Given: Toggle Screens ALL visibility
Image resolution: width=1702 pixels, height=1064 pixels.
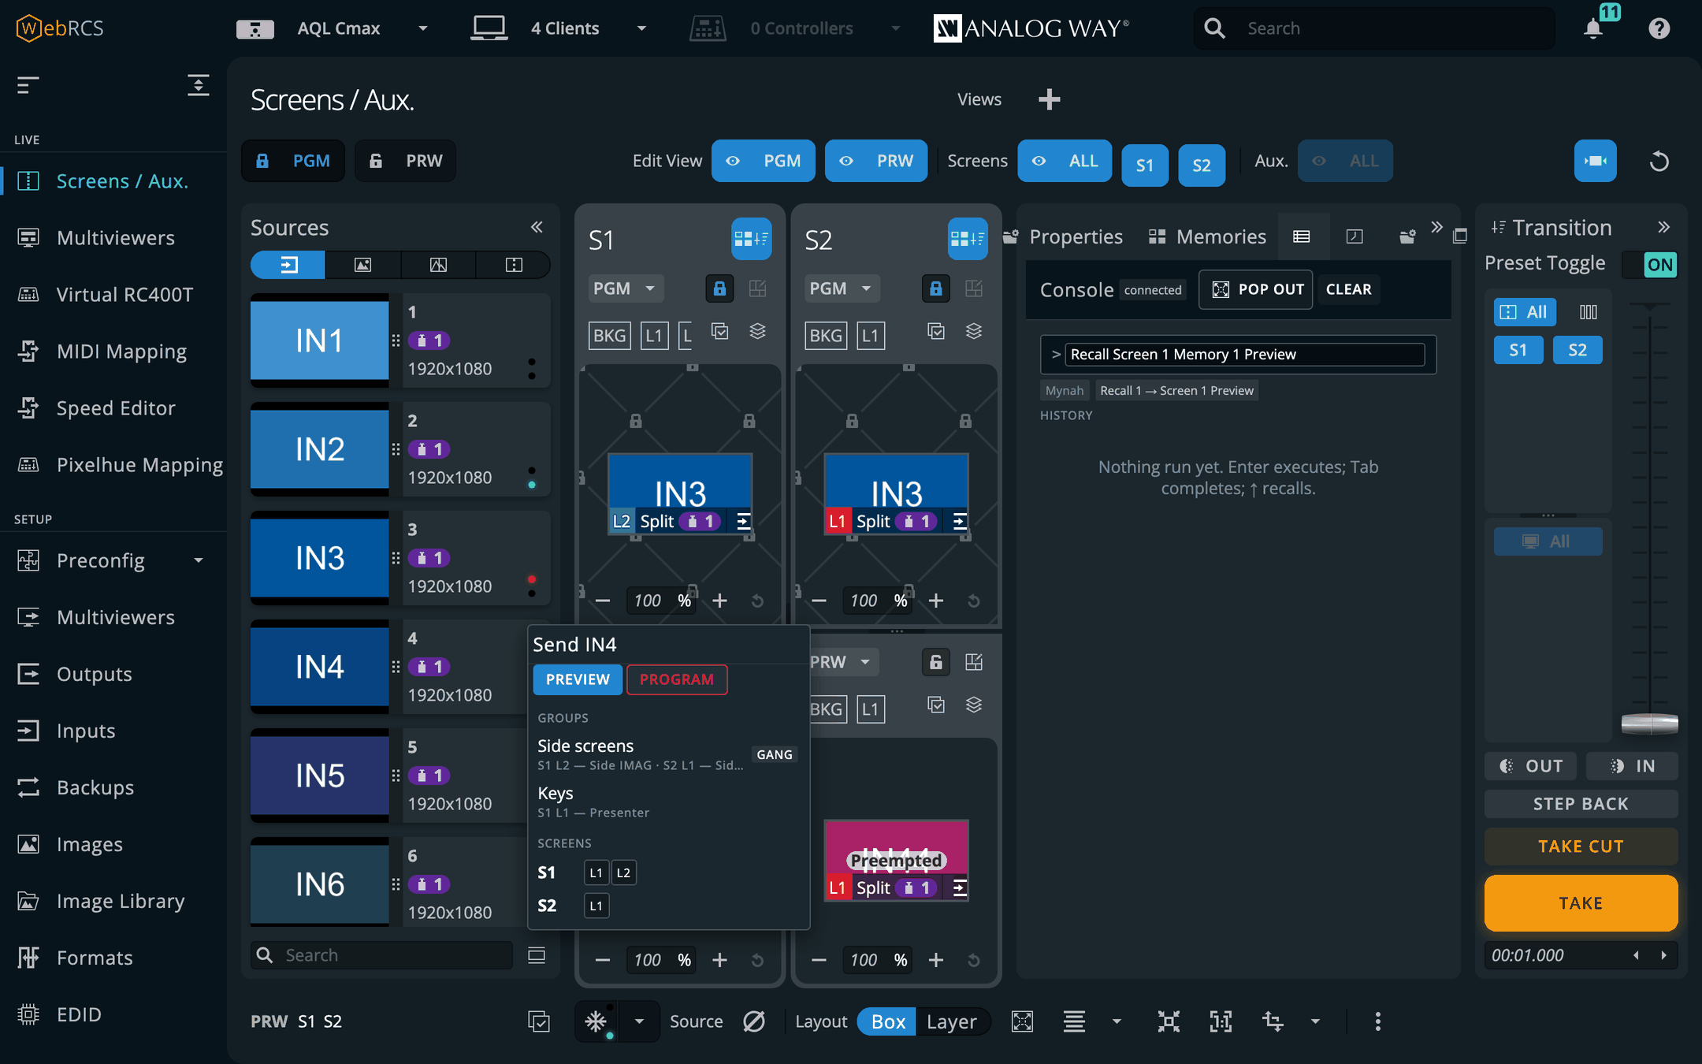Looking at the screenshot, I should 1065,161.
